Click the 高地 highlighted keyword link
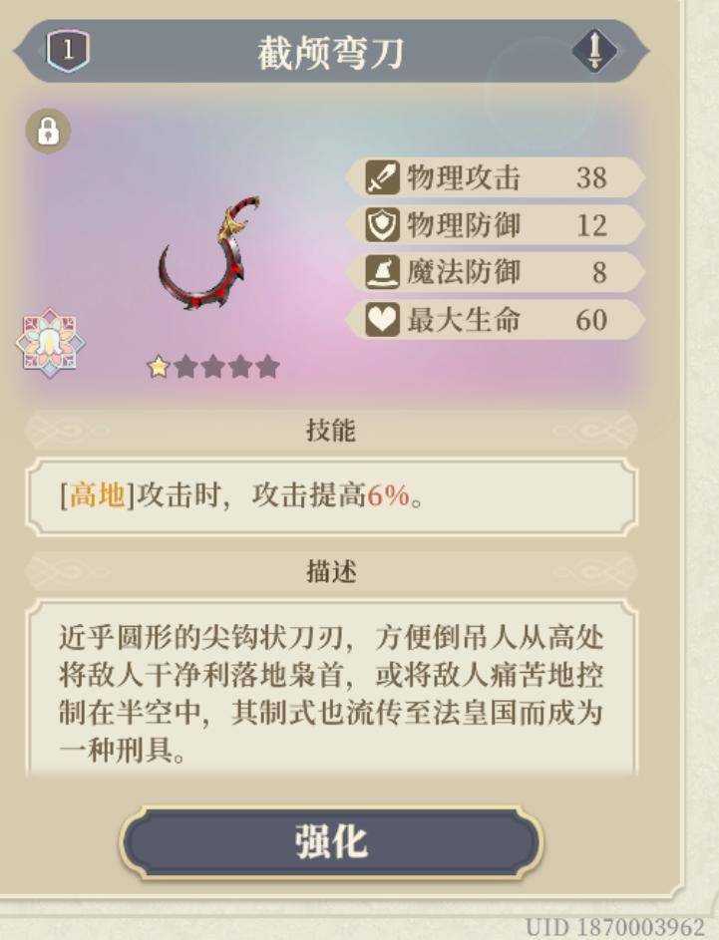Screen dimensions: 719x940 tap(97, 495)
